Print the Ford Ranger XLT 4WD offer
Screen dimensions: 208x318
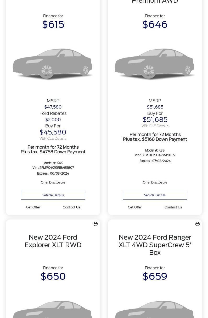pos(198,224)
